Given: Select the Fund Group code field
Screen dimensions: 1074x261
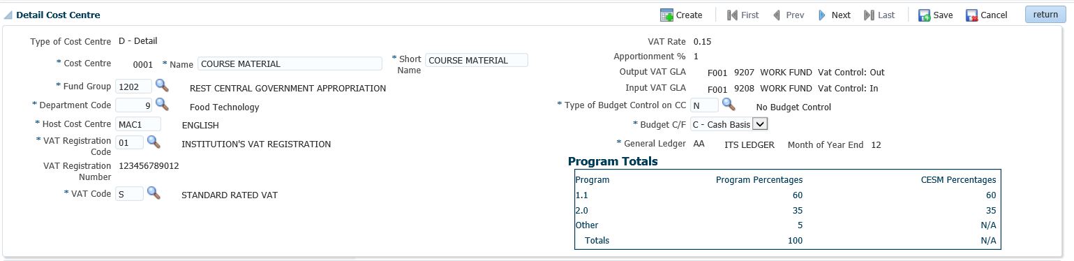Looking at the screenshot, I should point(133,87).
